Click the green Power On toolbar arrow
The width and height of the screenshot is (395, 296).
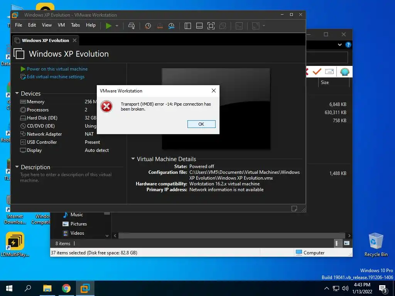click(108, 26)
